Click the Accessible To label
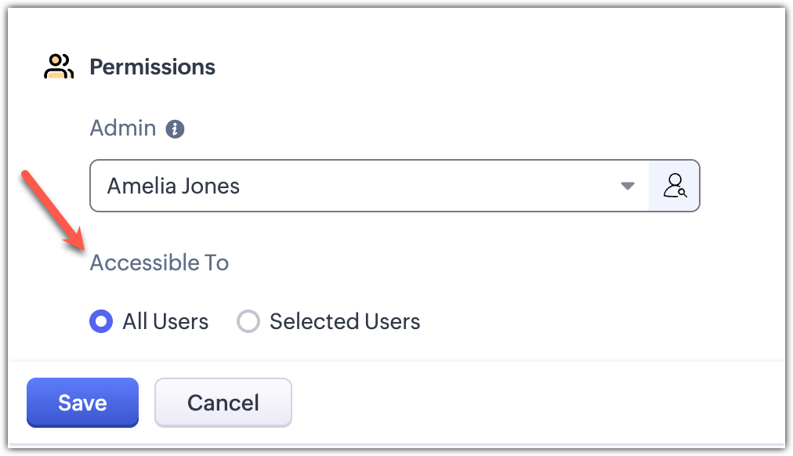This screenshot has width=793, height=456. (159, 262)
